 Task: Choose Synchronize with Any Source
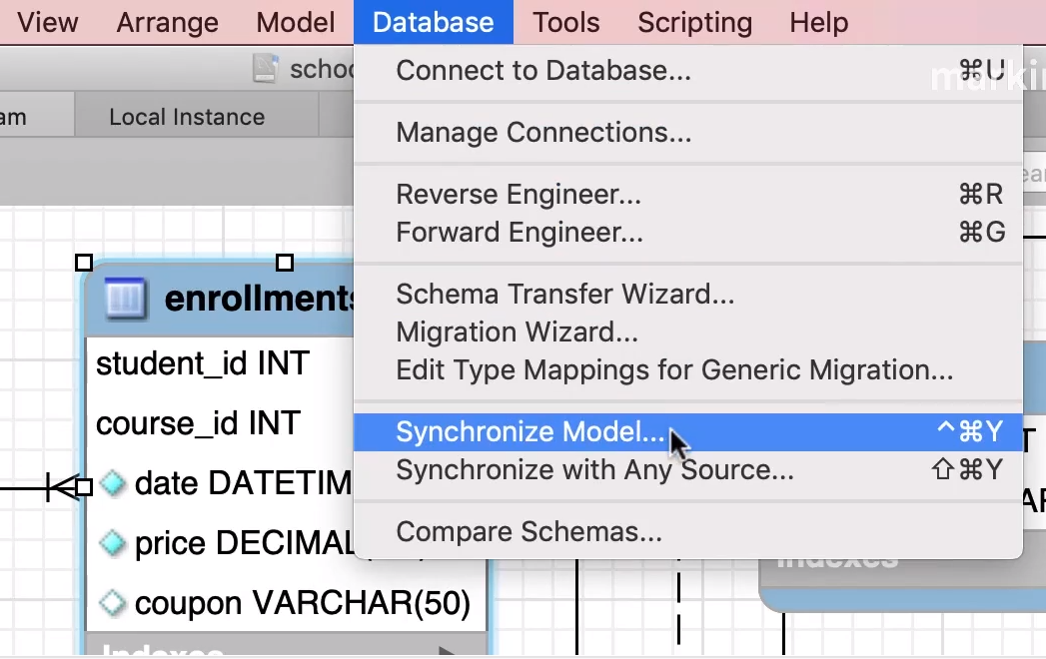click(x=594, y=470)
